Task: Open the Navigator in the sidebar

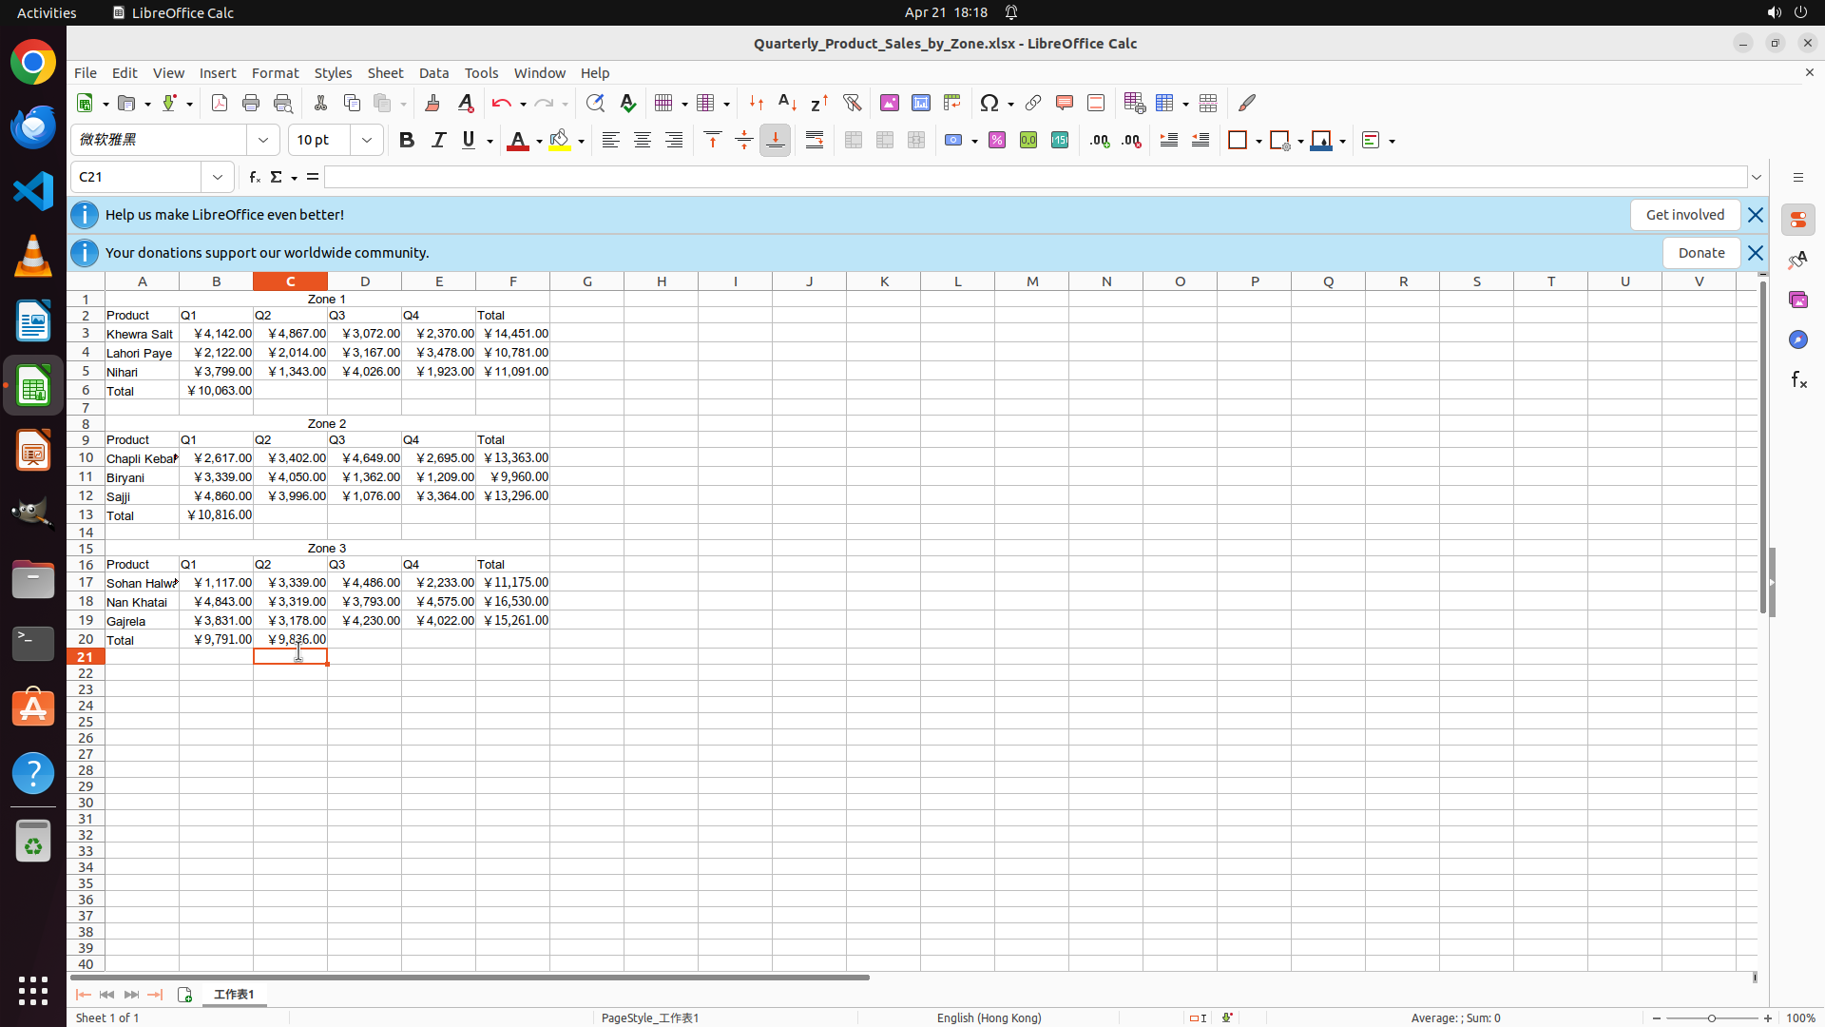Action: tap(1797, 339)
